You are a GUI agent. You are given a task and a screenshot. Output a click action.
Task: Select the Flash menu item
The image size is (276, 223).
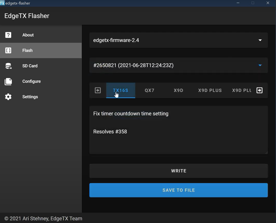tap(41, 50)
